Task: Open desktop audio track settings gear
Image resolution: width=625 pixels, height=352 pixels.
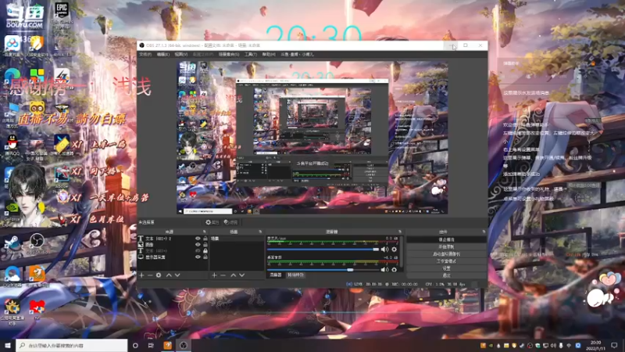Action: coord(395,270)
